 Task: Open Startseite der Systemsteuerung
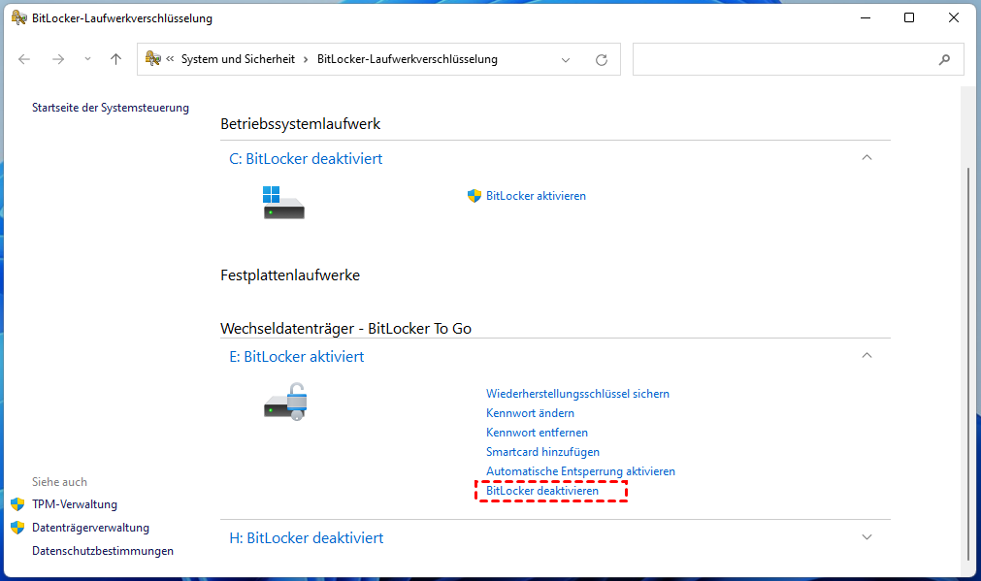coord(110,108)
